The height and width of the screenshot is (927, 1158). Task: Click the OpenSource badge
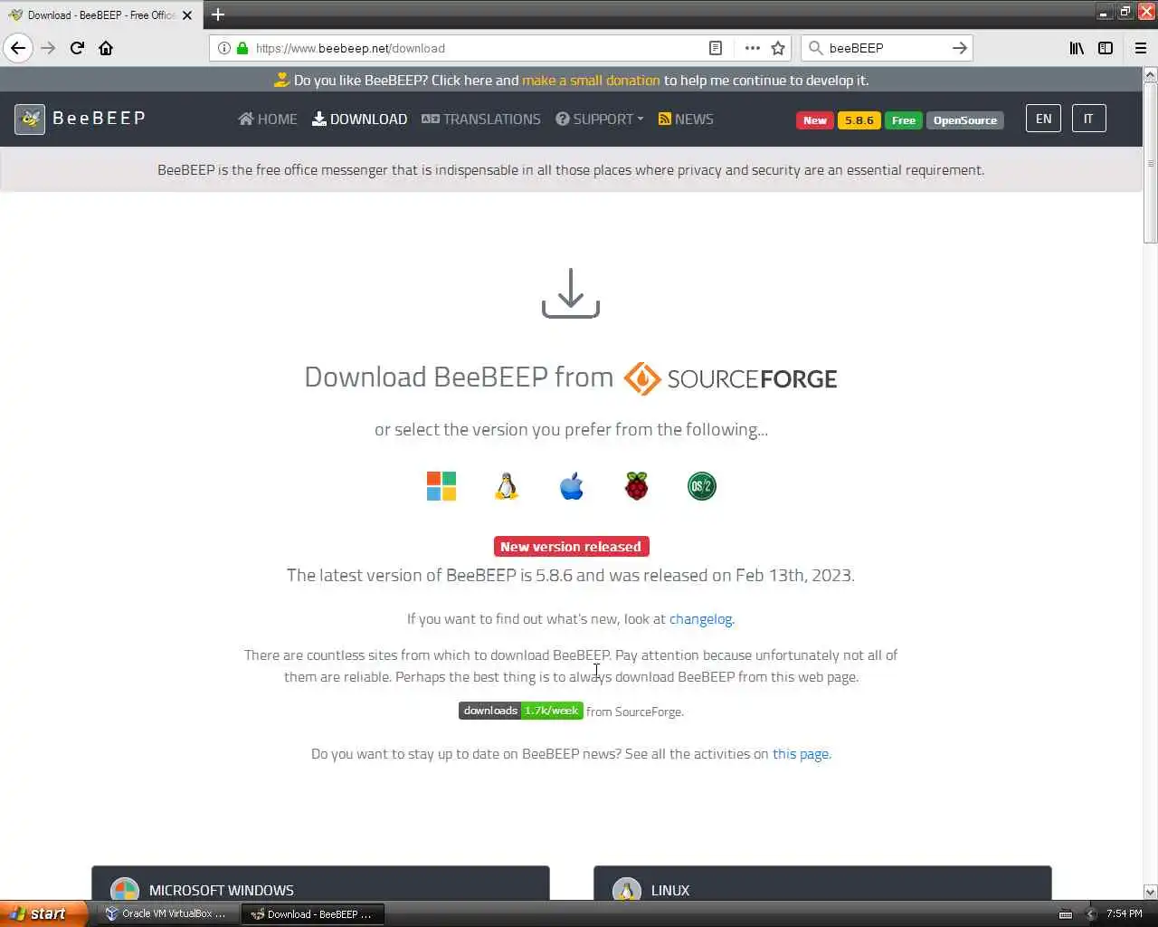click(x=965, y=120)
